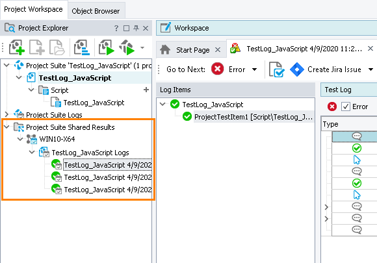Viewport: 377px width, 263px height.
Task: Collapse Project Suite Shared Results node
Action: [x=6, y=127]
